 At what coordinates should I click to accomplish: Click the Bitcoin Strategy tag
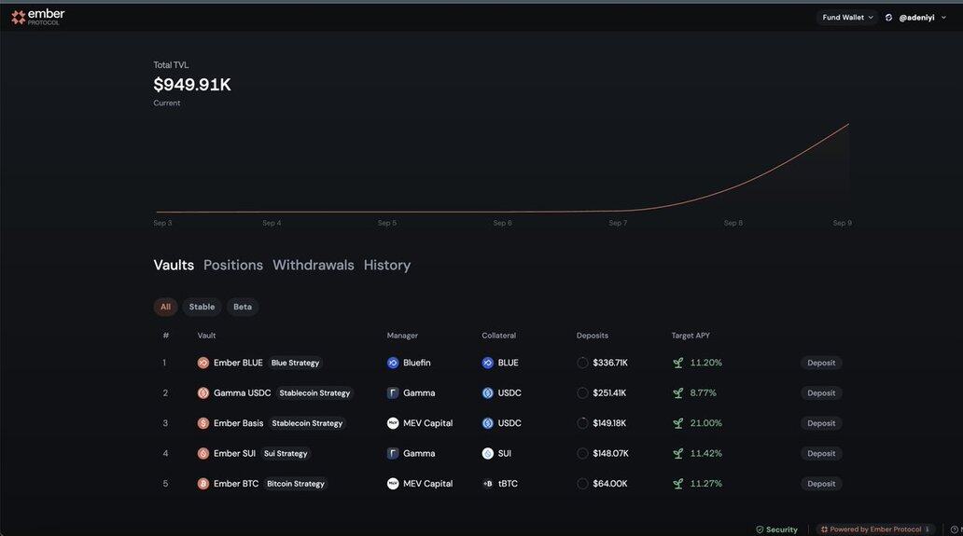(x=296, y=484)
